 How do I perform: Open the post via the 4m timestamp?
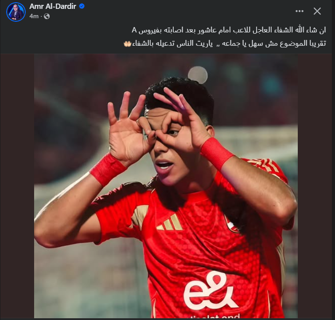(x=34, y=16)
